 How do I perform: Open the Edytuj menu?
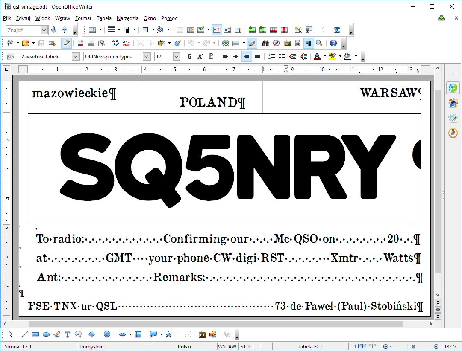23,18
